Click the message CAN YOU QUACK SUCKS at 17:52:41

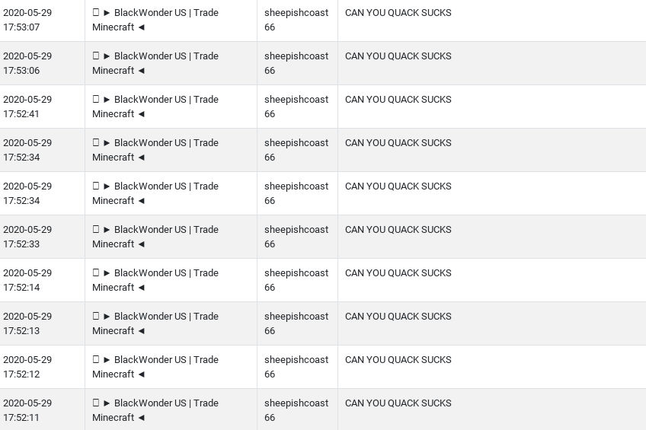point(398,100)
